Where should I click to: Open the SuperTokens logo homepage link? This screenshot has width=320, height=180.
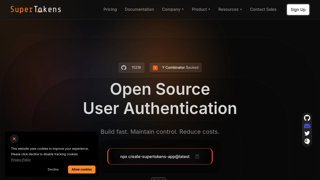(36, 9)
